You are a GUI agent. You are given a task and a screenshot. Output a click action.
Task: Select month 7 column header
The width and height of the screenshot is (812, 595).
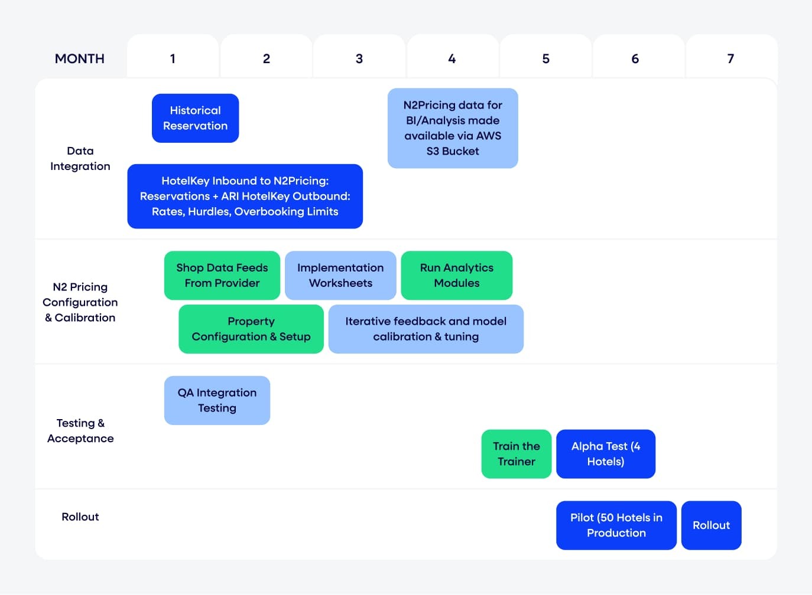coord(731,58)
